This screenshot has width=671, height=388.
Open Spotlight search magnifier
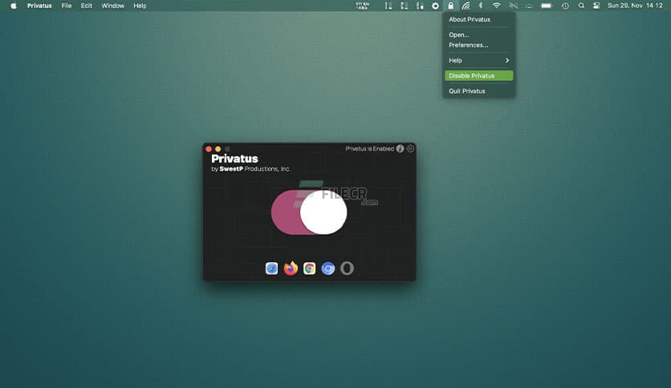[581, 6]
